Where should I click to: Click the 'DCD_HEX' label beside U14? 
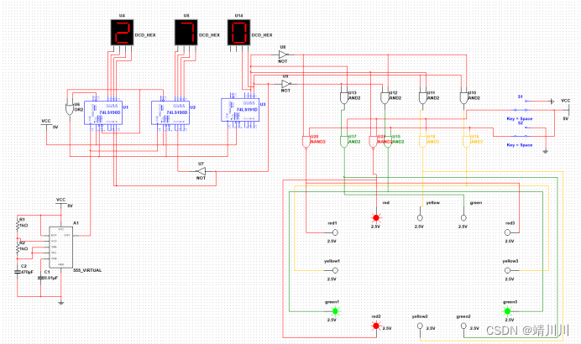click(262, 35)
